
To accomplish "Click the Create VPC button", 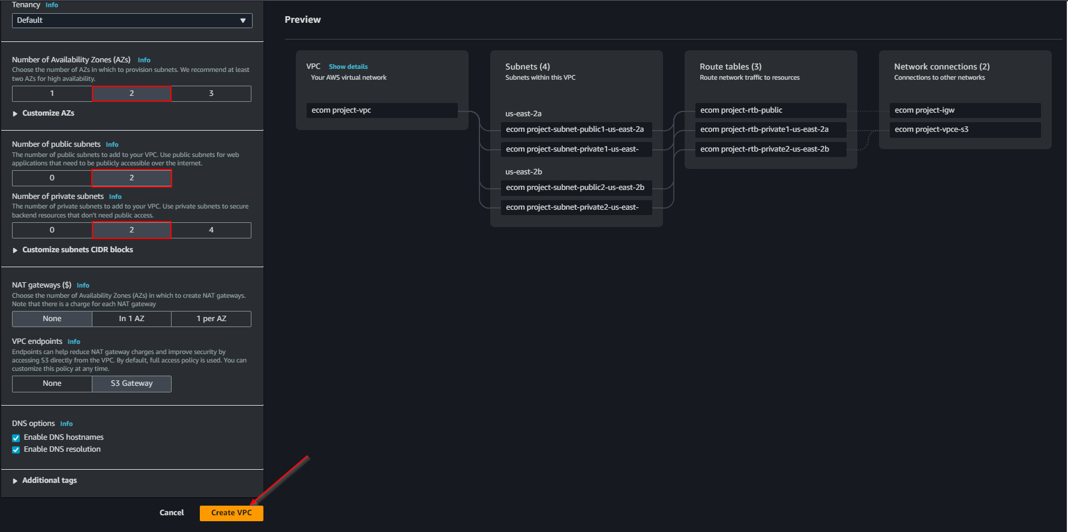I will tap(231, 513).
